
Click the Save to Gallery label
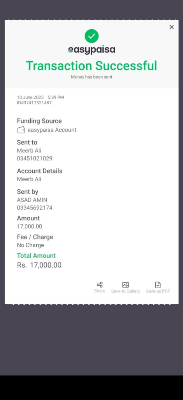[125, 291]
